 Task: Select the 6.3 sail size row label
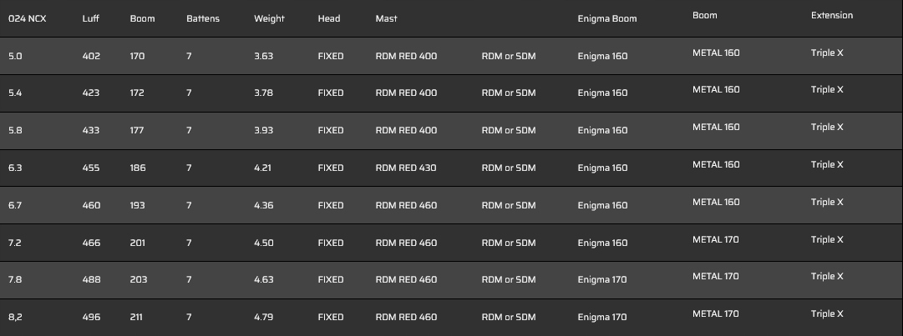point(15,168)
